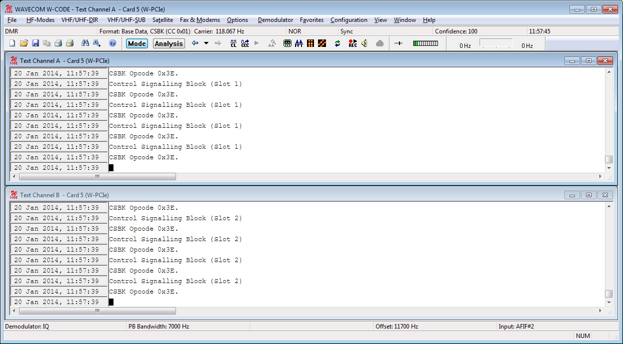Open the Fax & Modems menu

tap(200, 20)
